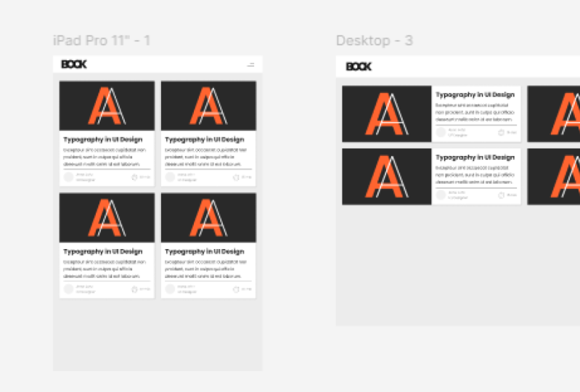Click "Typography in UI Design" title in iPad bottom-left card
This screenshot has width=580, height=392.
pos(103,251)
